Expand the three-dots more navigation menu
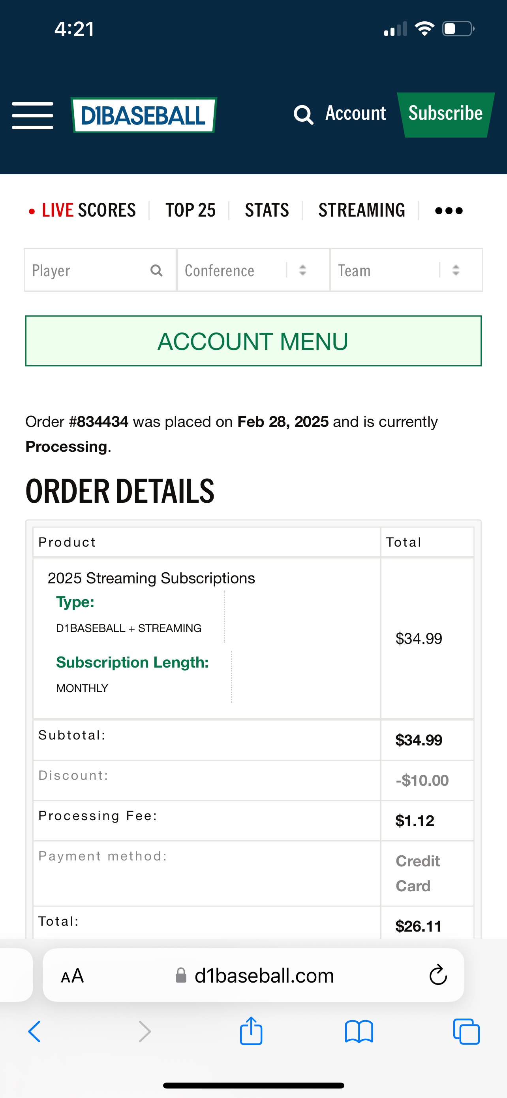The image size is (507, 1098). click(449, 211)
